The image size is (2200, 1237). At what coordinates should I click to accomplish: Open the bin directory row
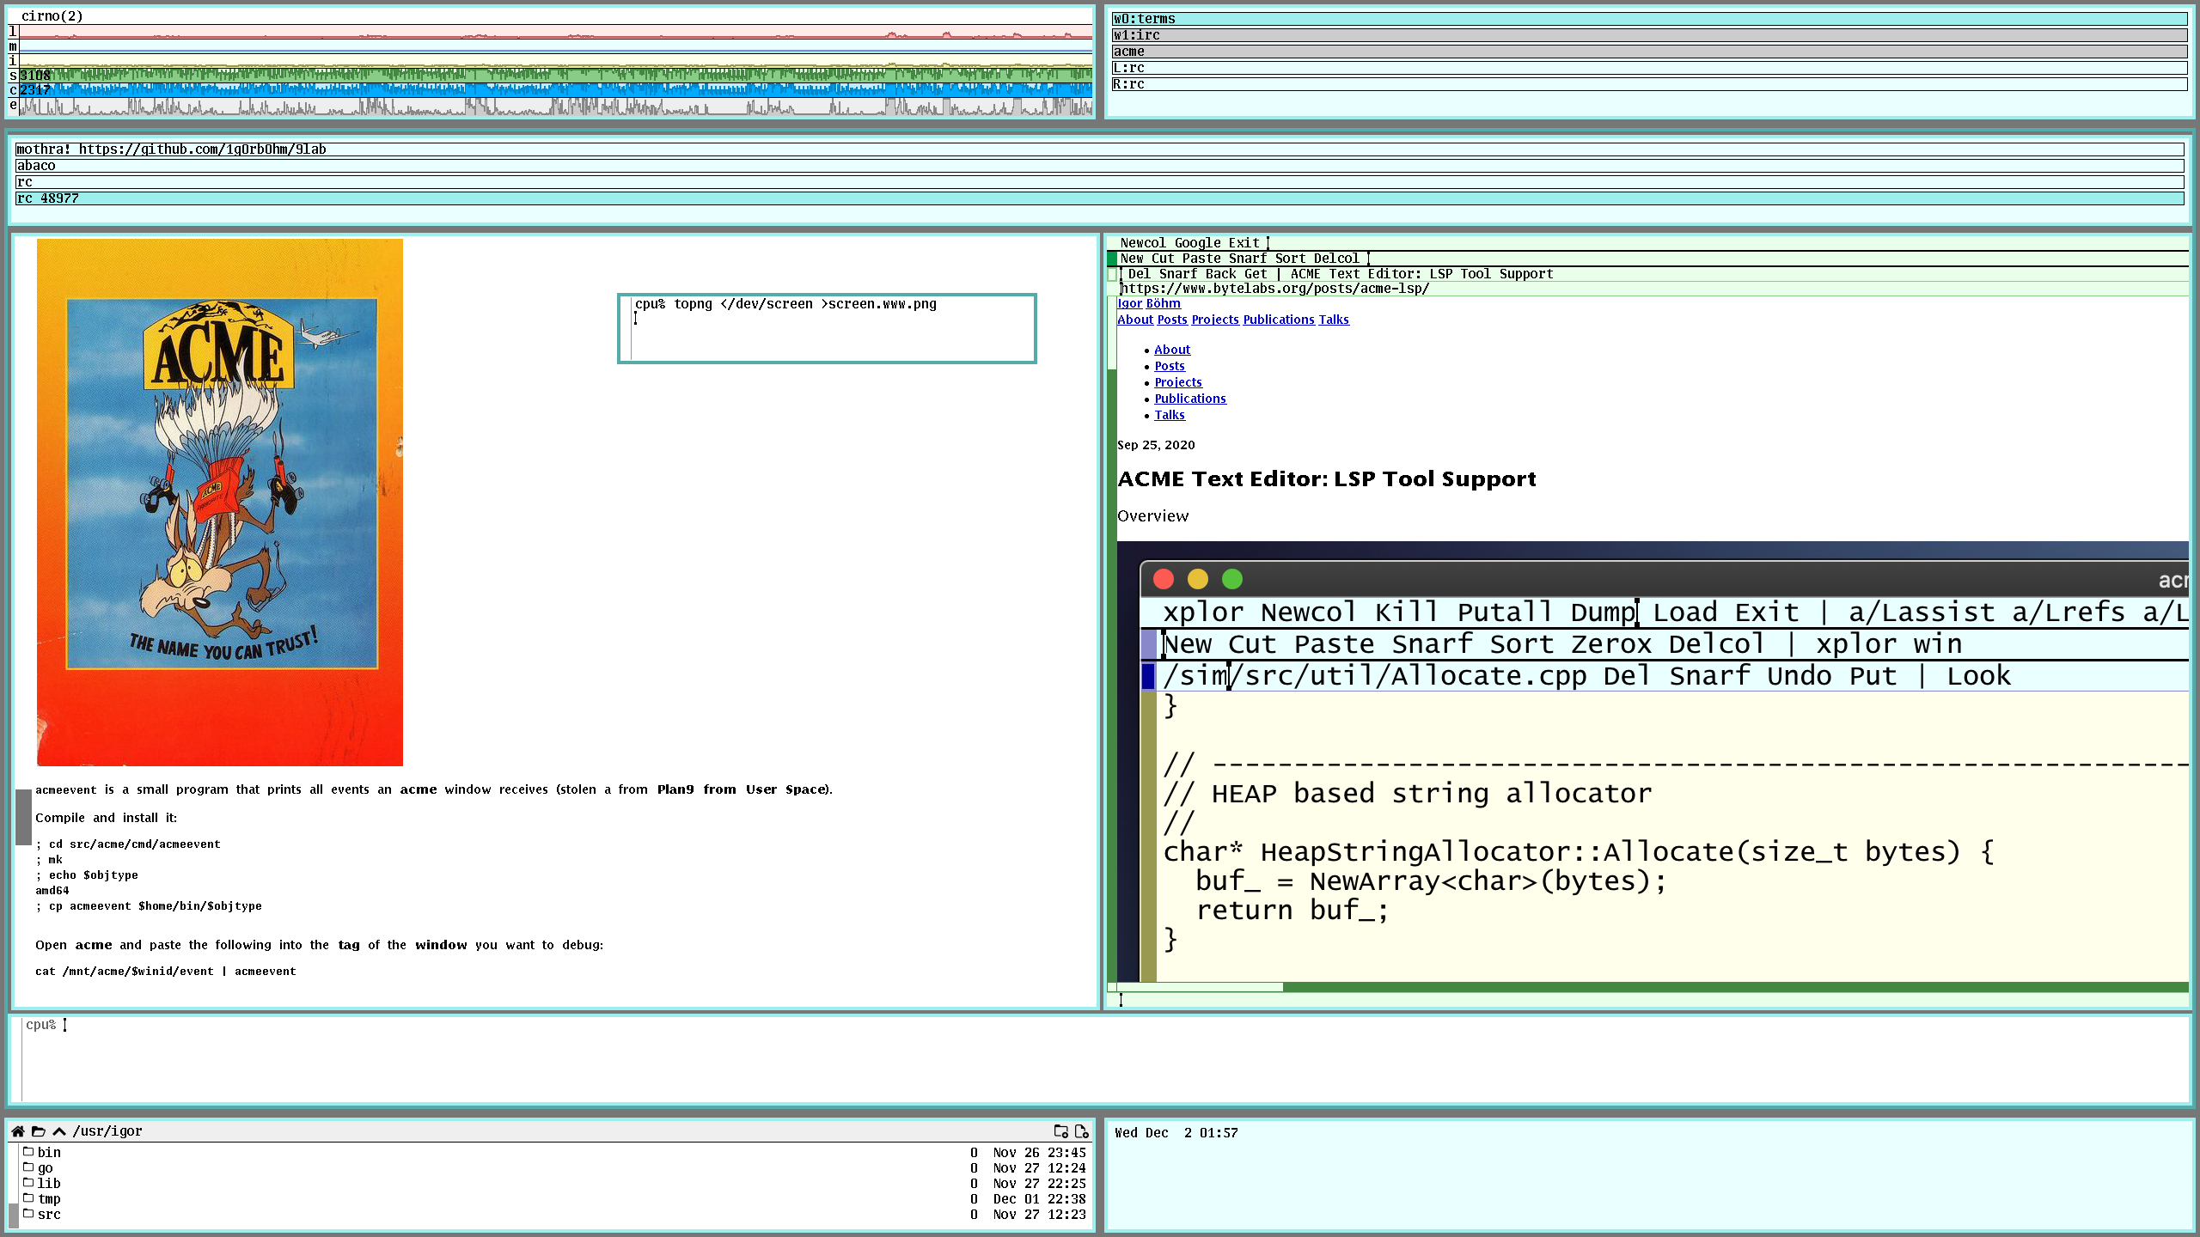[x=554, y=1152]
